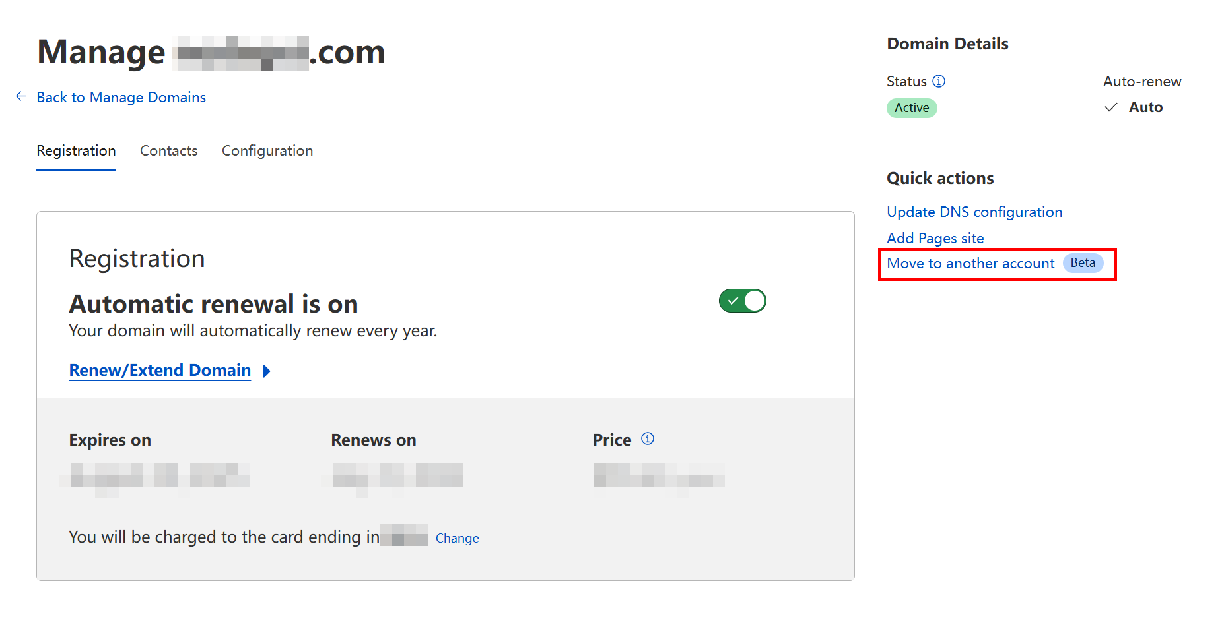This screenshot has height=631, width=1222.
Task: Open Update DNS configuration
Action: pos(974,212)
